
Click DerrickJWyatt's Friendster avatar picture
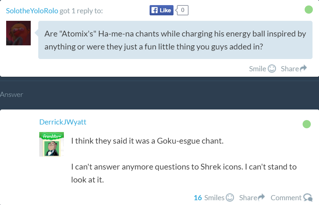[52, 144]
